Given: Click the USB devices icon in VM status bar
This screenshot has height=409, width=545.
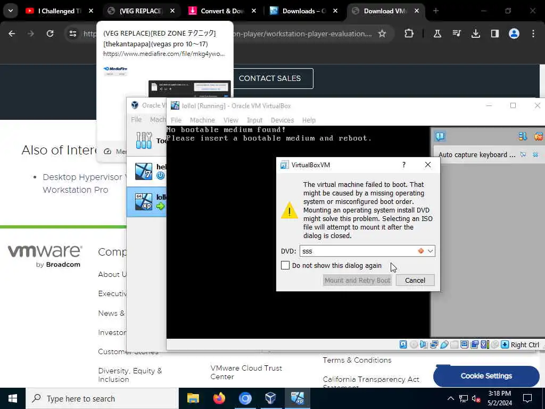Looking at the screenshot, I should (444, 345).
